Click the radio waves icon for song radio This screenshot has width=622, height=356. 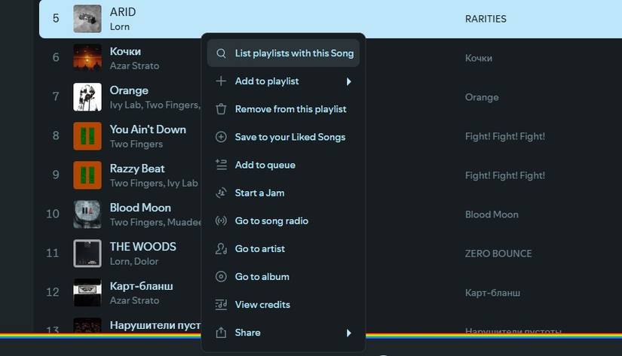(x=221, y=221)
